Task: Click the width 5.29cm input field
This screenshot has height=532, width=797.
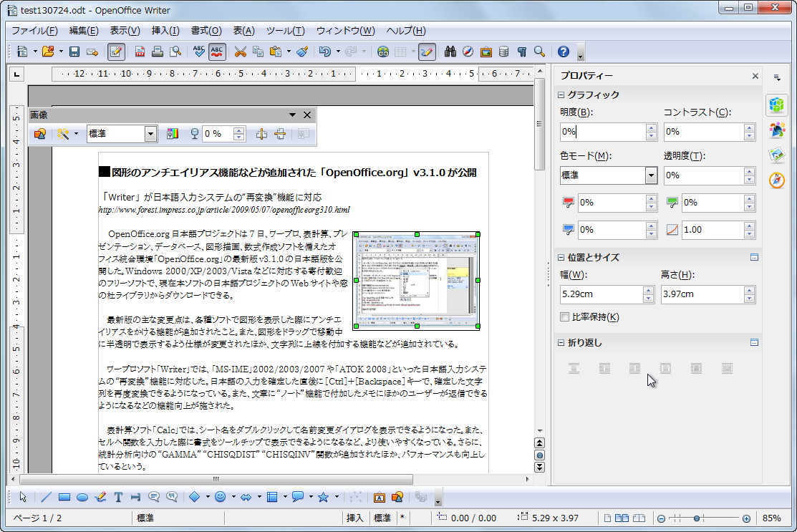Action: click(x=602, y=294)
